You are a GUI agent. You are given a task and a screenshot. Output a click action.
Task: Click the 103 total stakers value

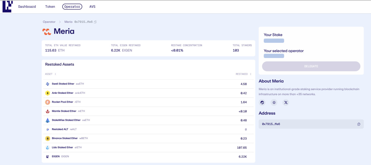(x=236, y=50)
